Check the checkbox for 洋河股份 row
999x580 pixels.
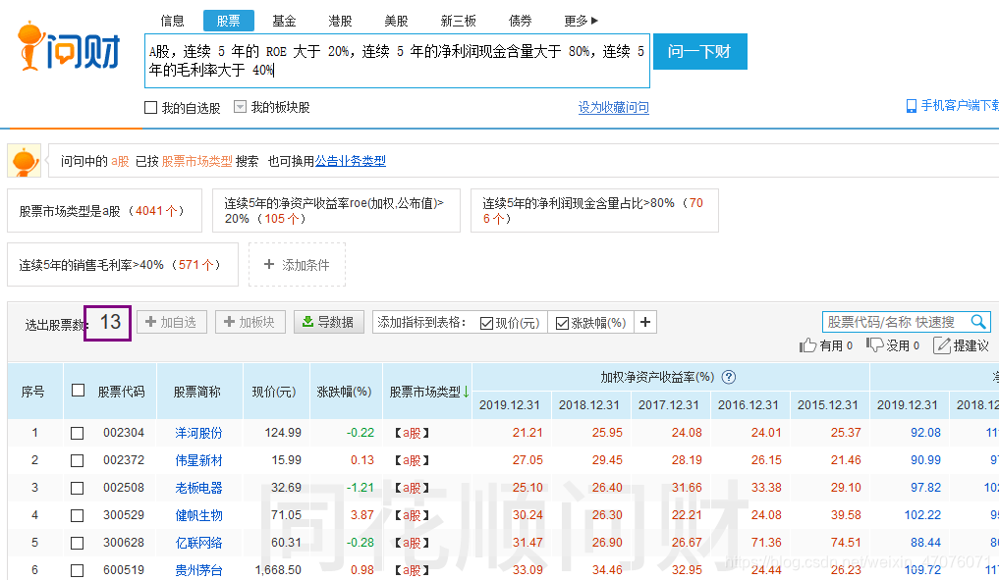coord(77,433)
